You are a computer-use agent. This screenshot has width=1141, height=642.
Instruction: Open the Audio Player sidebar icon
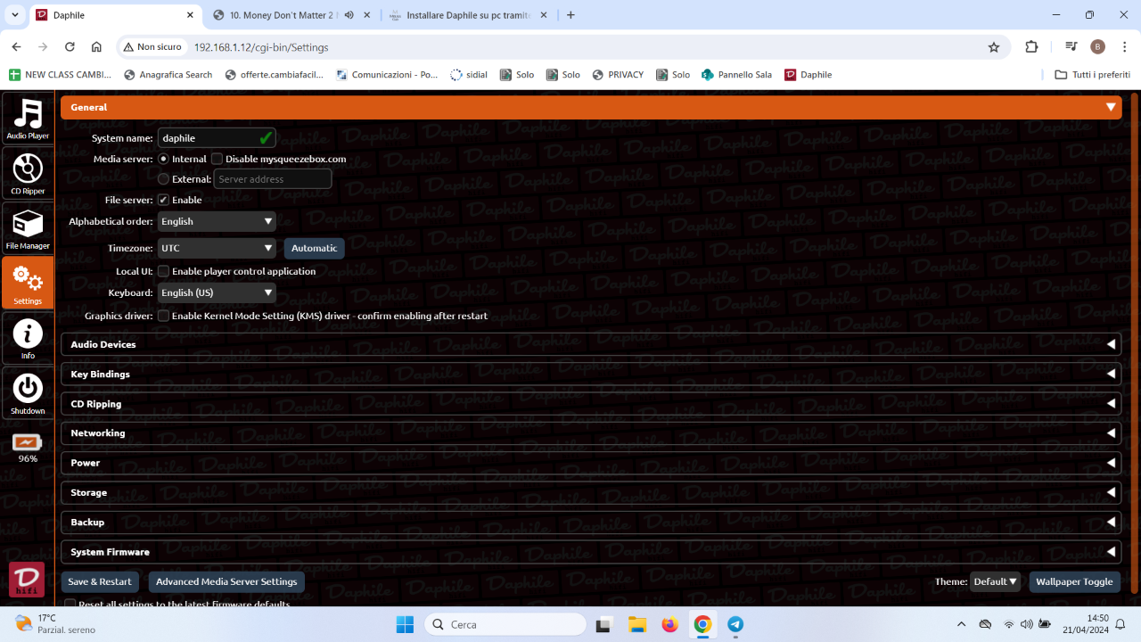click(28, 119)
